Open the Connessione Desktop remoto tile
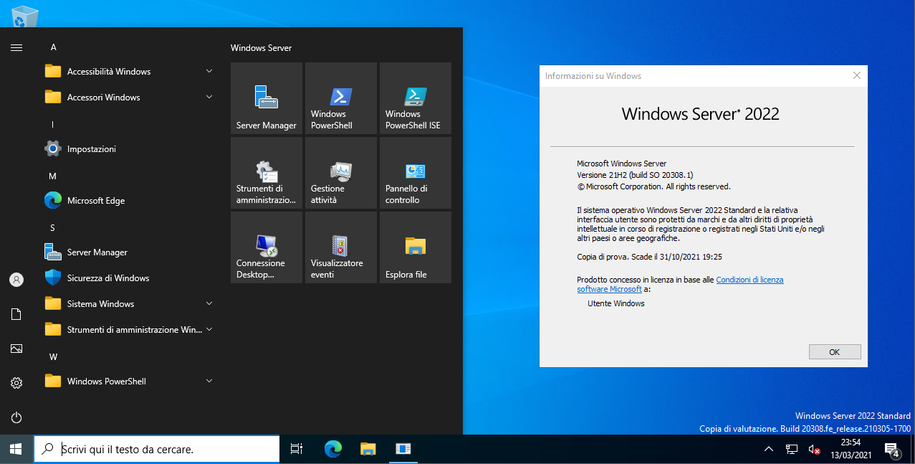 pyautogui.click(x=267, y=247)
